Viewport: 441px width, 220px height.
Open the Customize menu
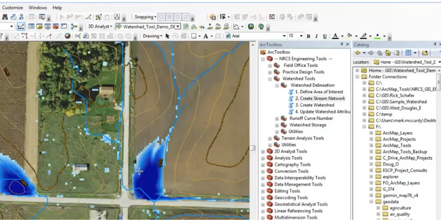pyautogui.click(x=12, y=8)
